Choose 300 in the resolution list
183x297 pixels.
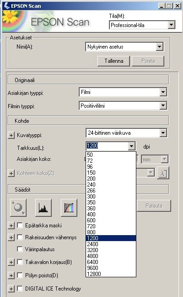coord(111,197)
